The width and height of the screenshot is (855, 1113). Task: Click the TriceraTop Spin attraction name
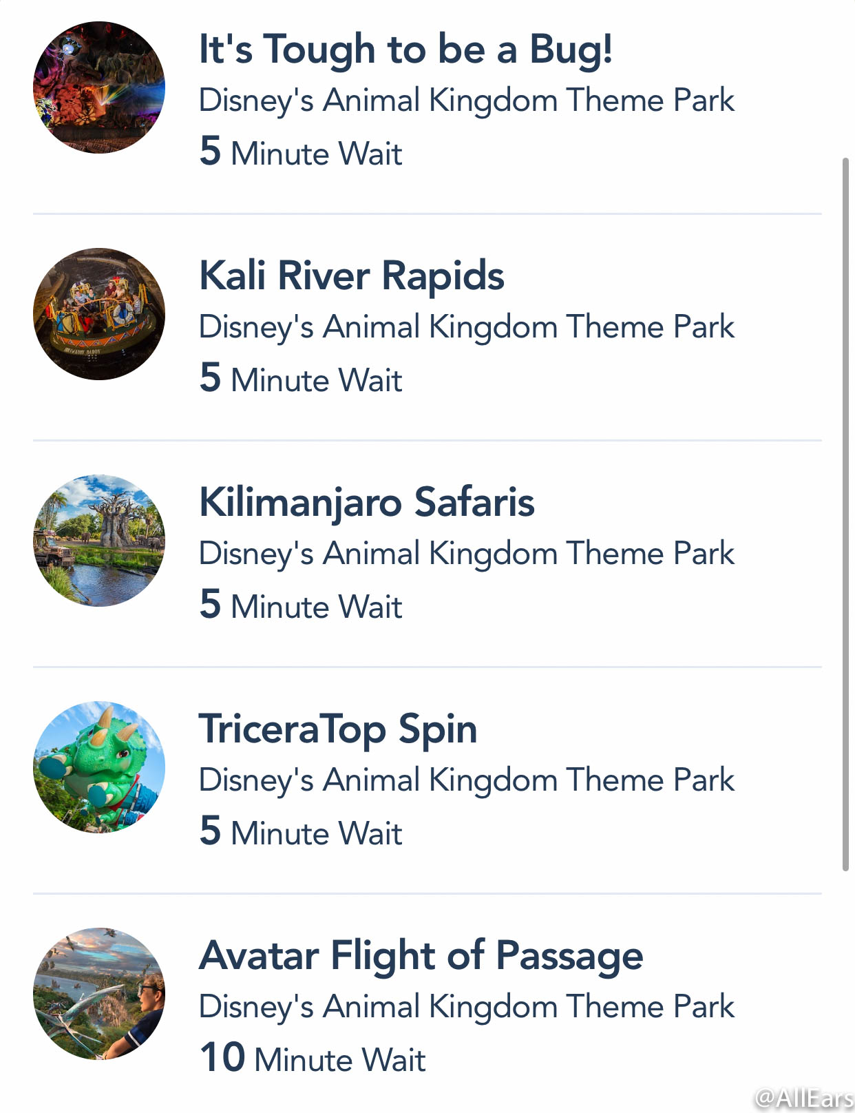[x=338, y=730]
